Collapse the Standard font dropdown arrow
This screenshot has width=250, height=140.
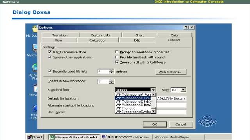[x=153, y=90]
